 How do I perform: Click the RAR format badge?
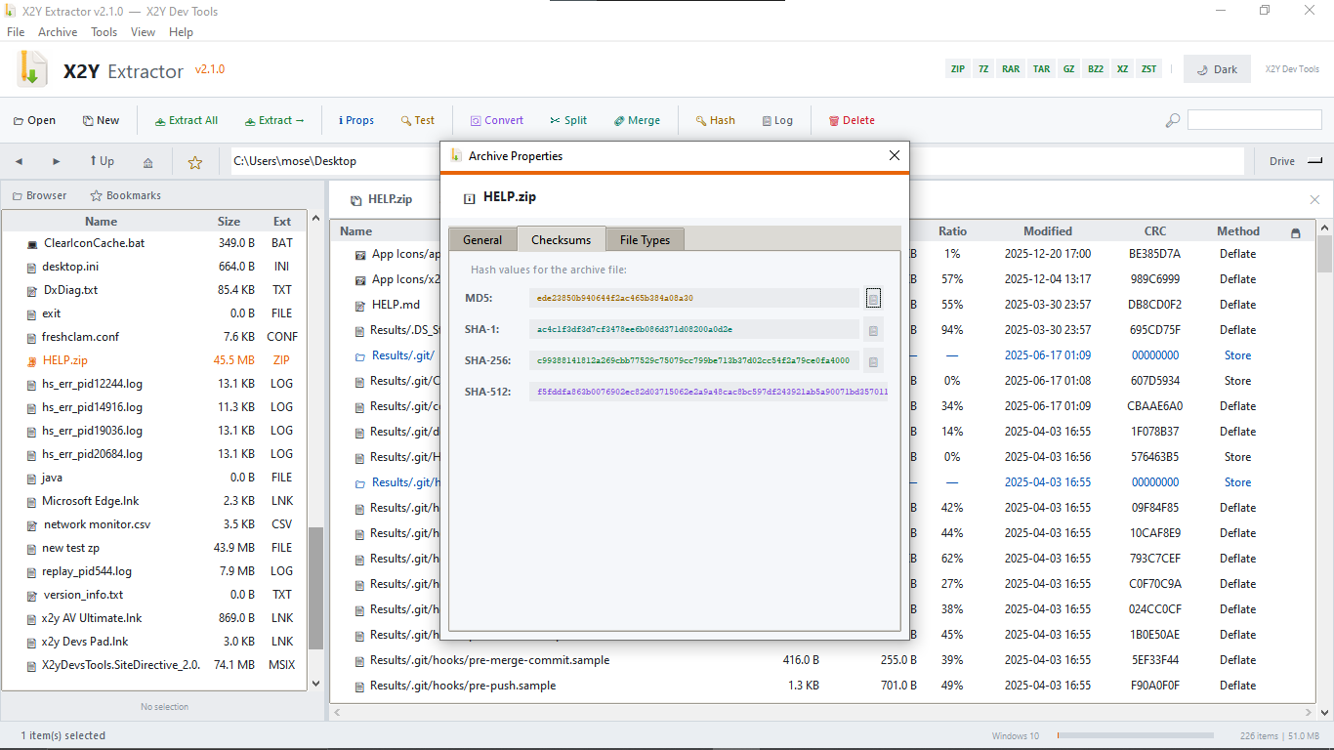pyautogui.click(x=1011, y=69)
